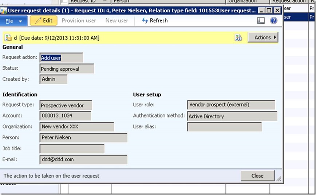Open the Help question mark icon
Screen dimensions: 316x195
pos(273,21)
